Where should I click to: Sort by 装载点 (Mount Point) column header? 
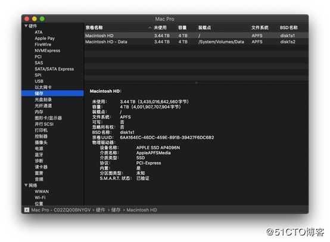click(x=204, y=27)
